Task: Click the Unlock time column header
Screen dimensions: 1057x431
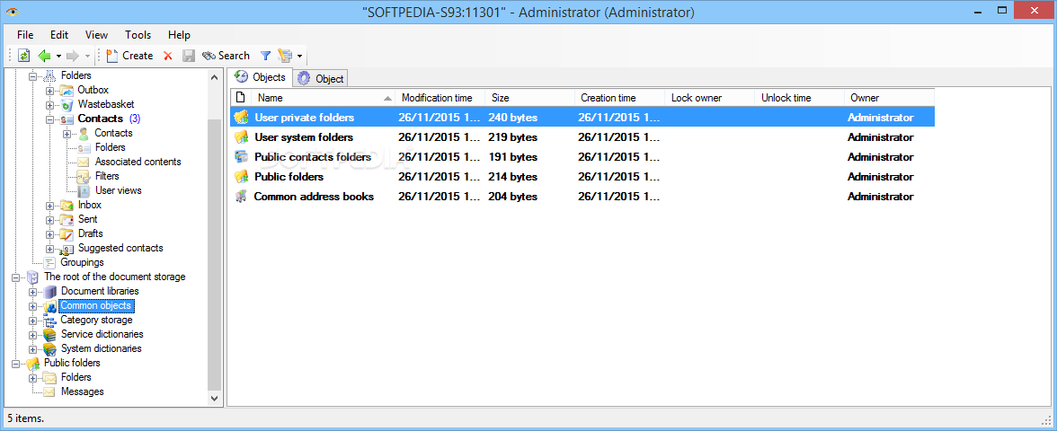Action: tap(799, 98)
